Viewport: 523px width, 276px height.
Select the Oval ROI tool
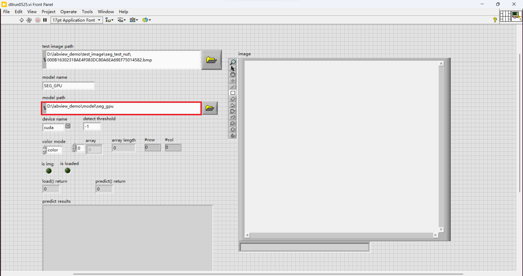(233, 129)
